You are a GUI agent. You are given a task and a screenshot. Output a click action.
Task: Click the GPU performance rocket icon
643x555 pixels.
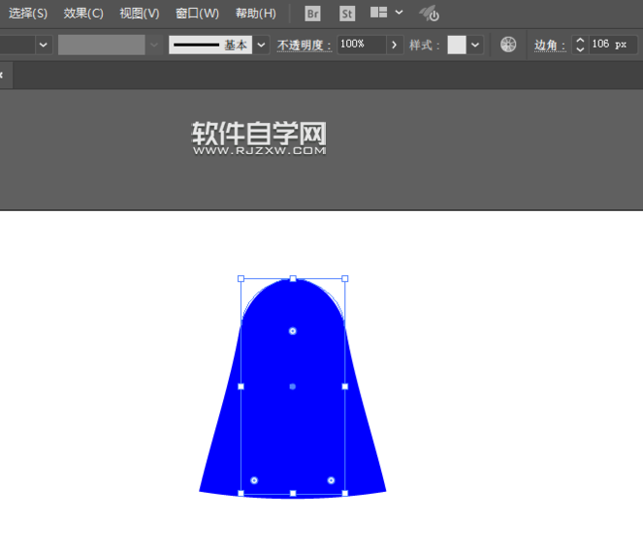[x=429, y=14]
